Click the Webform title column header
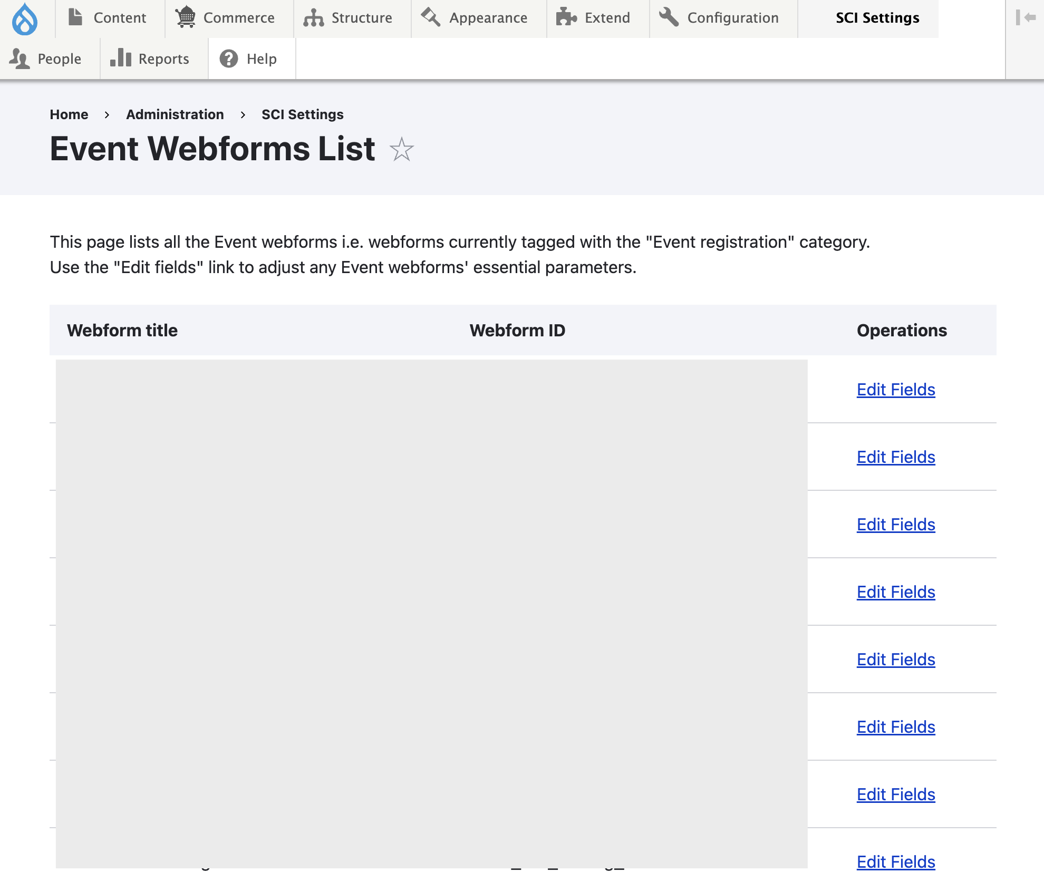The image size is (1044, 892). tap(122, 331)
